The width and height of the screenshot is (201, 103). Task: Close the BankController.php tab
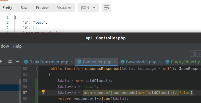pyautogui.click(x=72, y=62)
